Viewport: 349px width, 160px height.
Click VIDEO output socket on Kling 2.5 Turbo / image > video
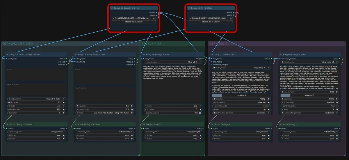(x=66, y=59)
